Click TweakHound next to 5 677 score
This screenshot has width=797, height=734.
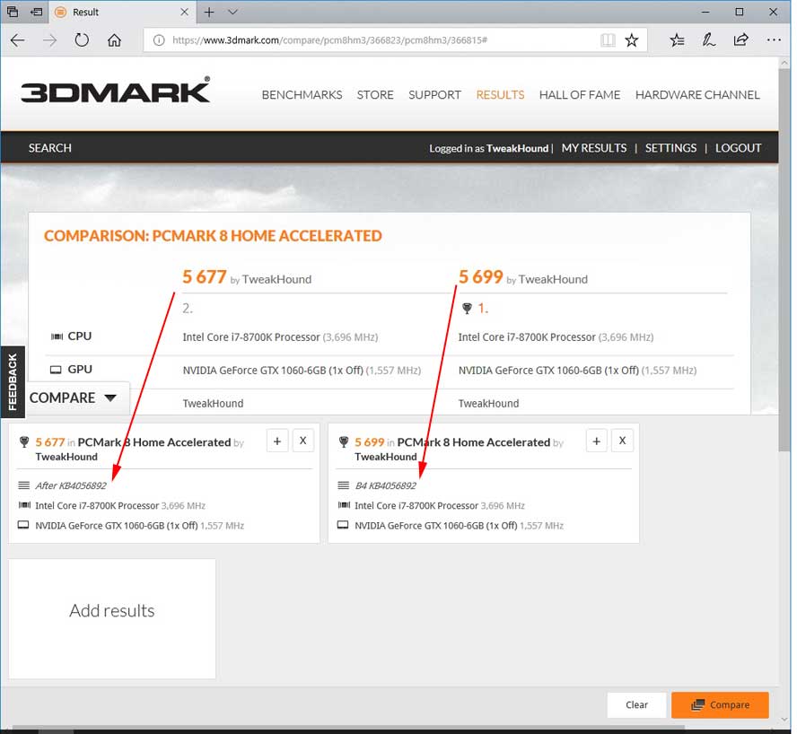point(276,280)
